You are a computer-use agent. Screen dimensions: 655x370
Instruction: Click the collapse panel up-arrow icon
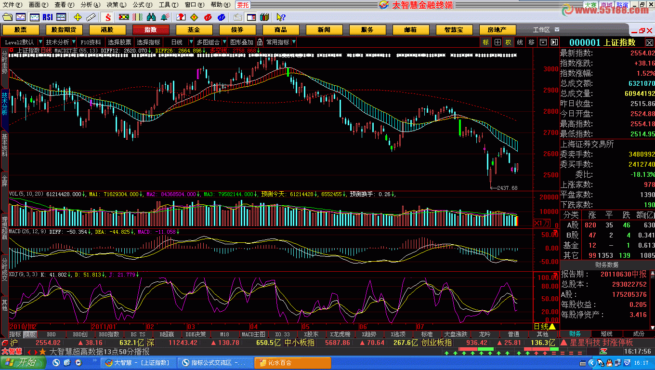tap(543, 42)
